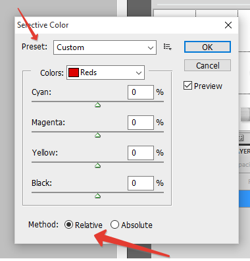Click the small panel icon behind dialog
The height and width of the screenshot is (261, 250).
pos(241,138)
